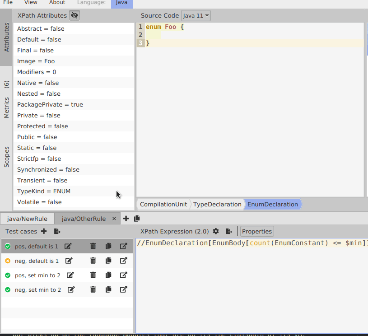Add a new rule tab with plus icon
This screenshot has height=336, width=368.
(126, 219)
